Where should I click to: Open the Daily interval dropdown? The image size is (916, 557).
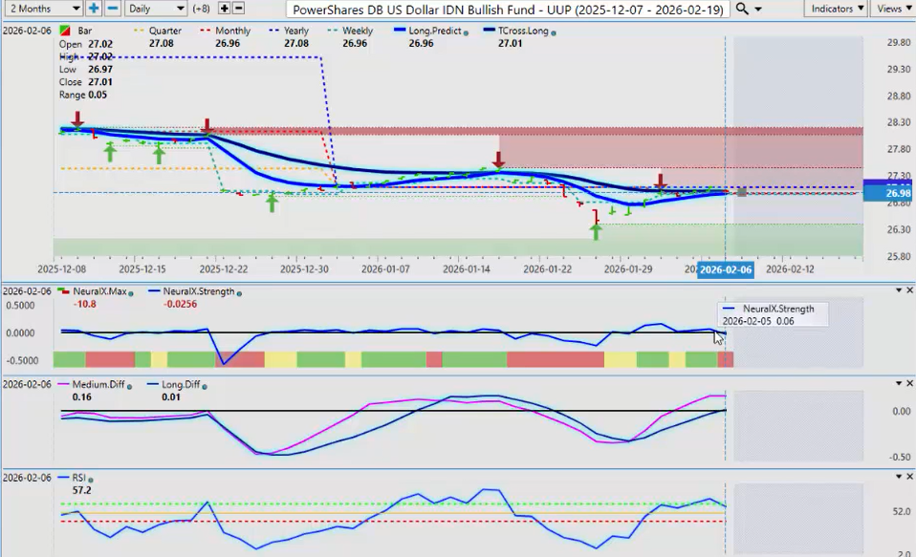155,9
